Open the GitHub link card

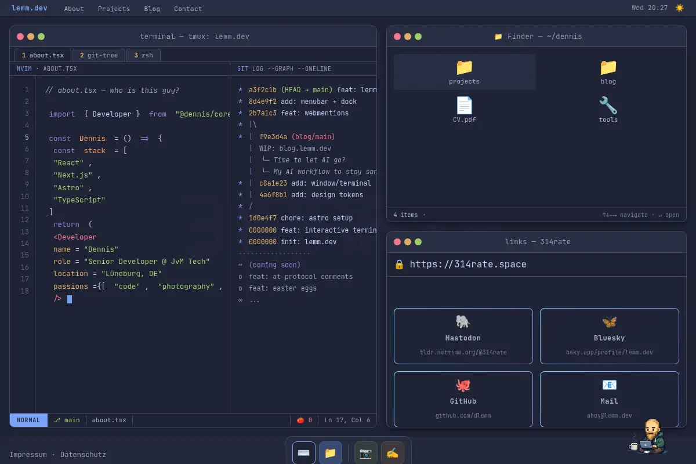point(463,399)
